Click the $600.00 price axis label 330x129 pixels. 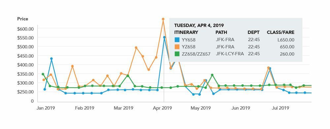[x=25, y=29]
